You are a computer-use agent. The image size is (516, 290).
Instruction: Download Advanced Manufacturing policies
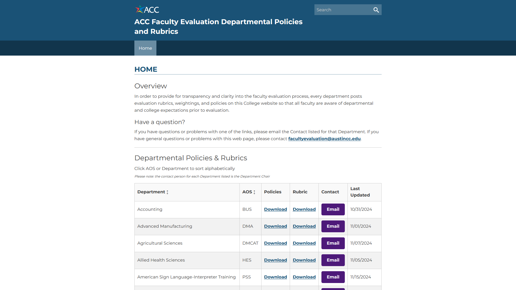275,226
